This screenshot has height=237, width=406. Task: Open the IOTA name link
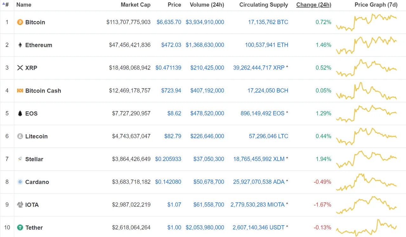click(x=32, y=205)
